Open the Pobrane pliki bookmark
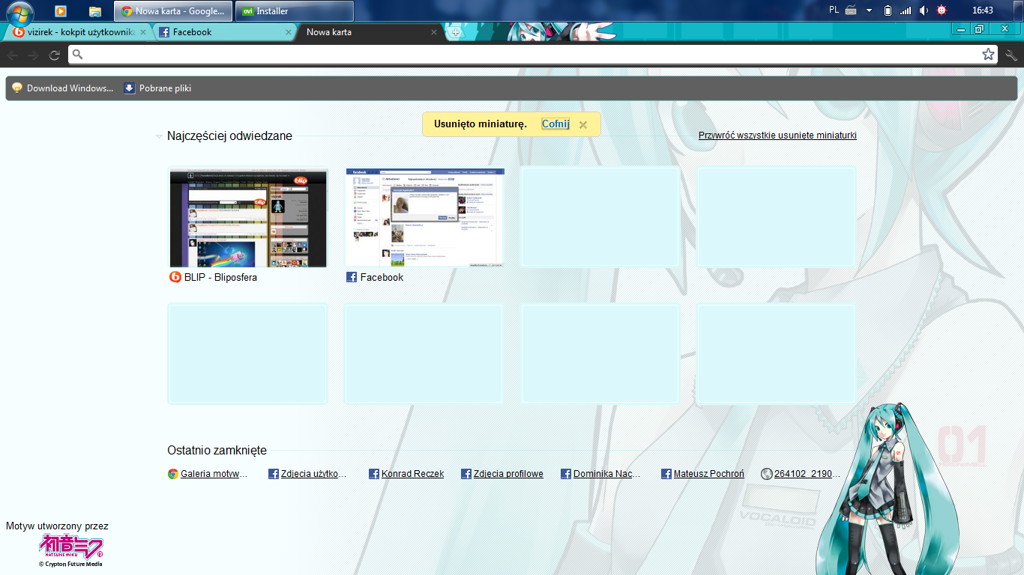 click(x=157, y=88)
